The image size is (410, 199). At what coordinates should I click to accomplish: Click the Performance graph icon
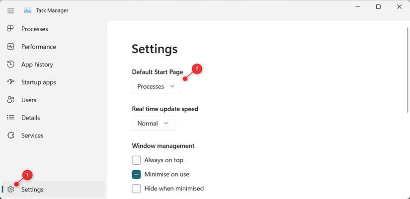click(x=10, y=47)
